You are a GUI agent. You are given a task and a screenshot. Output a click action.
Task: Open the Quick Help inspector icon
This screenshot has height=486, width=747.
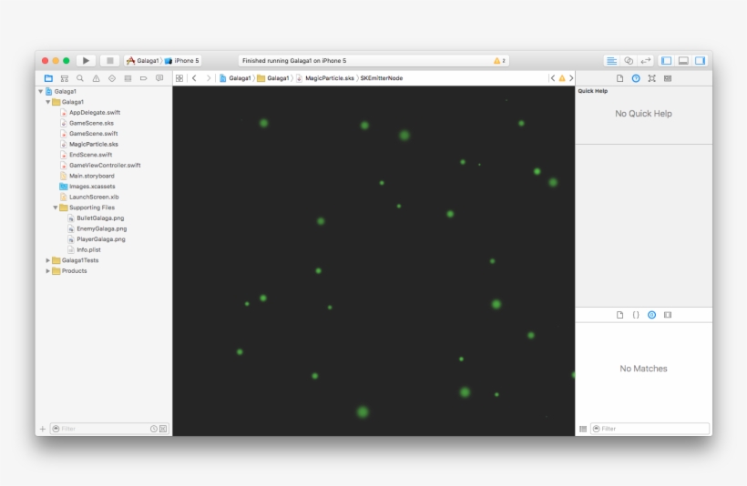636,78
